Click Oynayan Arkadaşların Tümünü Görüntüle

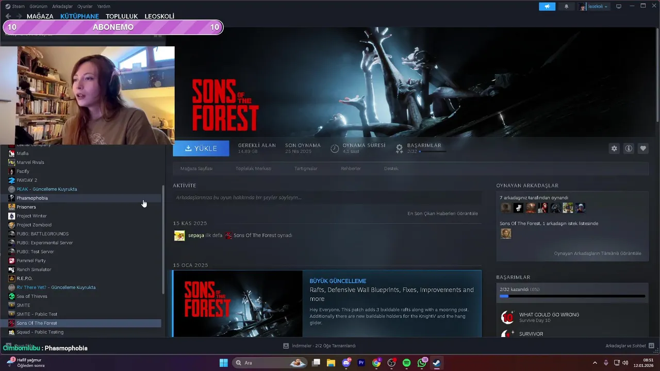point(598,254)
